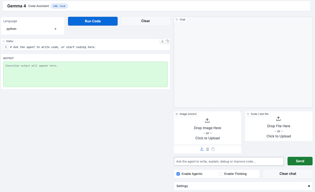The image size is (315, 192).
Task: Click the Image (vision) label
Action: pyautogui.click(x=186, y=114)
